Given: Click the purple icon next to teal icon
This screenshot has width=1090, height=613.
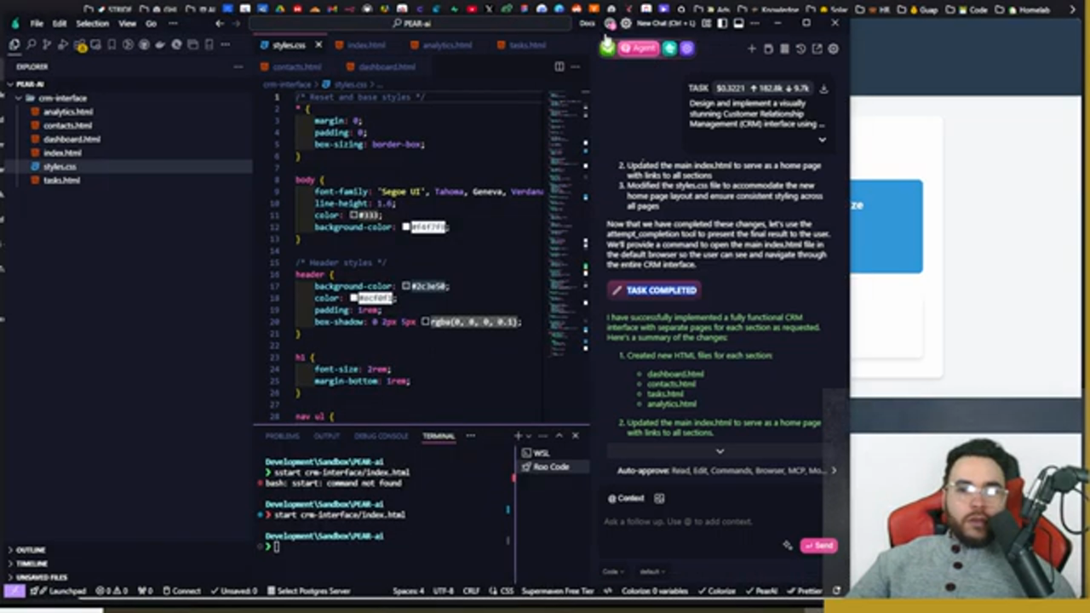Looking at the screenshot, I should click(687, 49).
